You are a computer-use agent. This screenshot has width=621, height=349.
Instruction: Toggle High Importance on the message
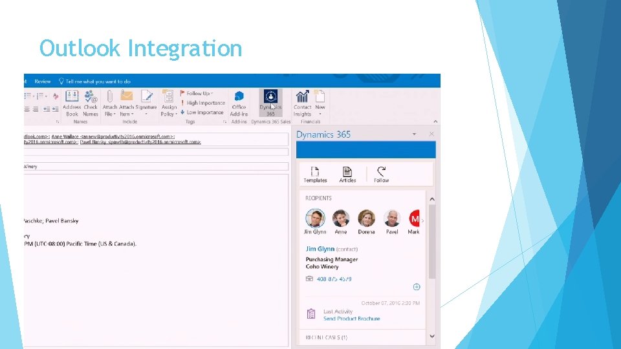pyautogui.click(x=202, y=103)
